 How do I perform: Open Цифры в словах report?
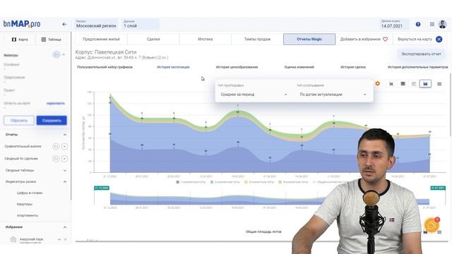30,193
